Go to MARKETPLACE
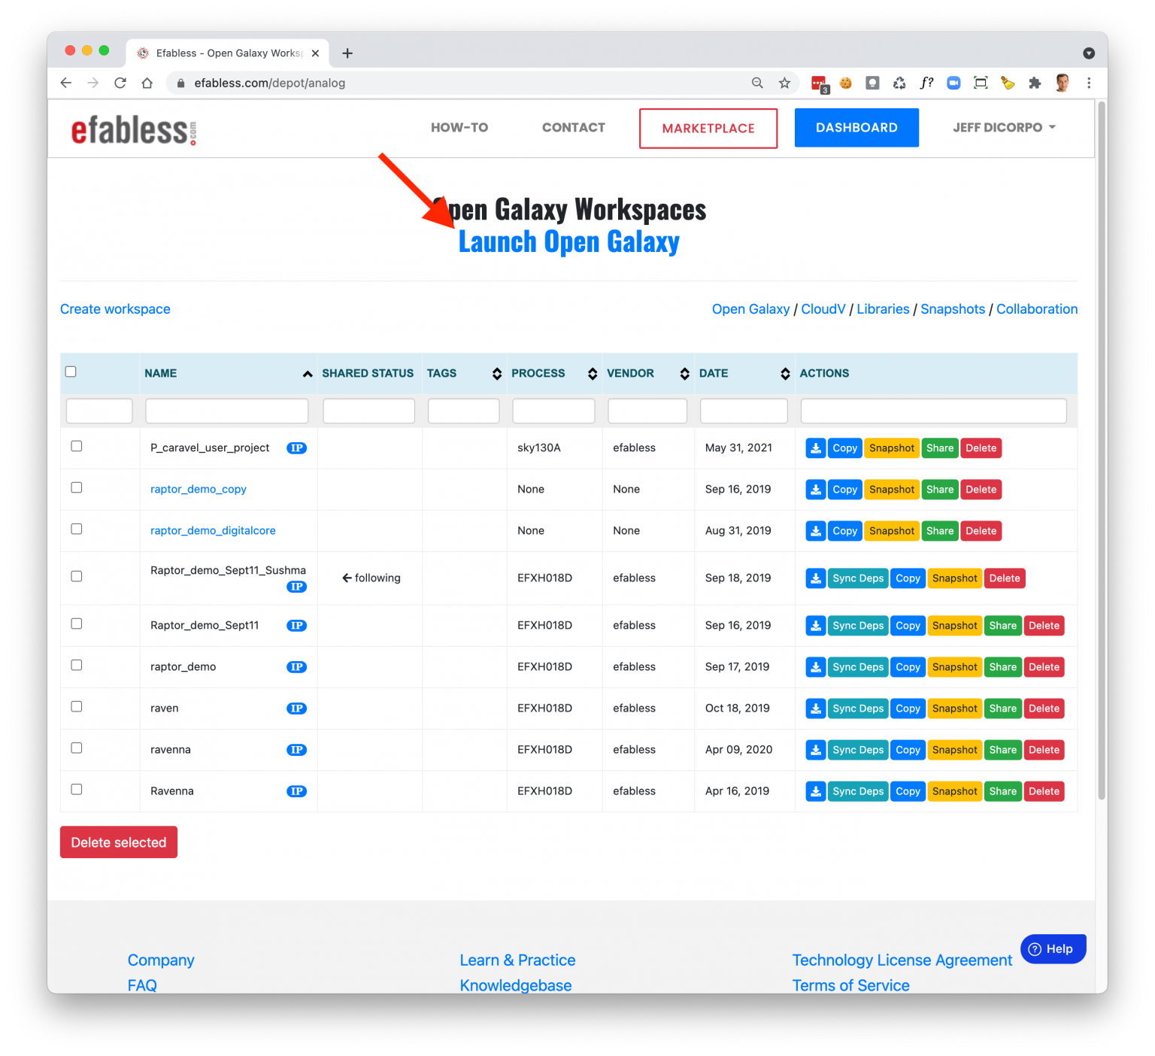The width and height of the screenshot is (1155, 1056). [708, 129]
